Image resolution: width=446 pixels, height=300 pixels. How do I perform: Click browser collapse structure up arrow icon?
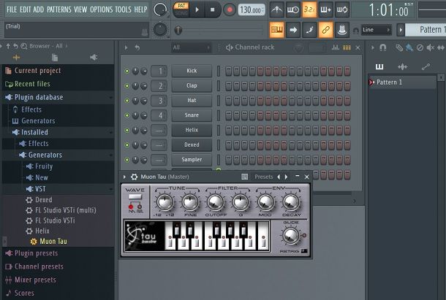point(8,46)
